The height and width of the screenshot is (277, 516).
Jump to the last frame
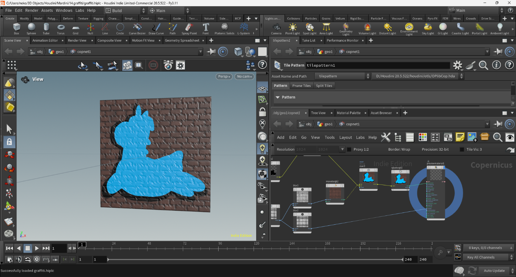[x=46, y=248]
